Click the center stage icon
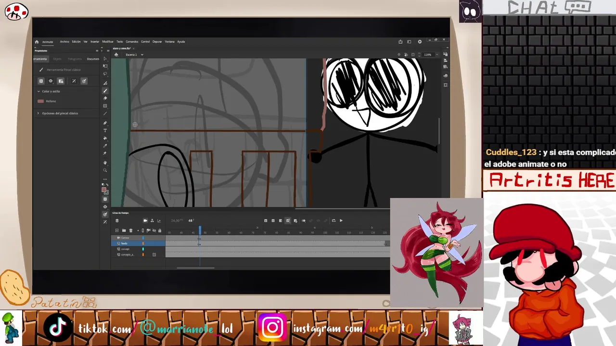616x346 pixels. (x=399, y=55)
